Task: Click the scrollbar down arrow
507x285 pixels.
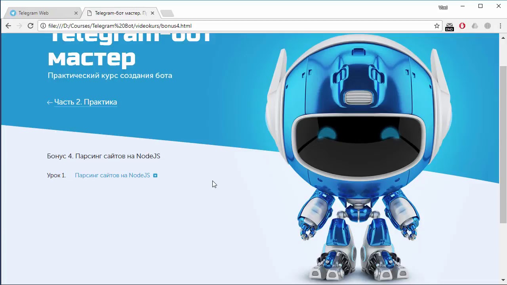Action: click(x=503, y=280)
